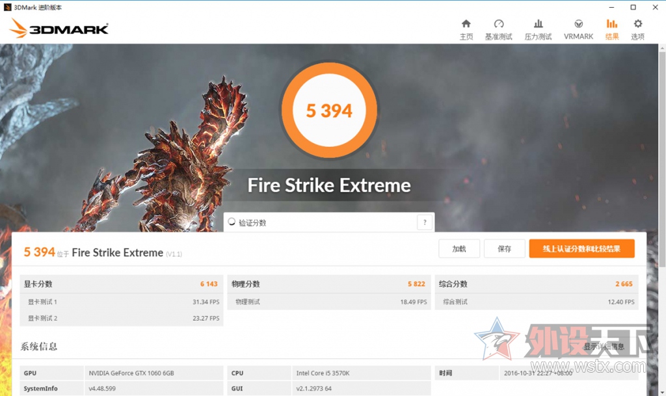Screen dimensions: 666x396
Task: Click the v2.1.2973 64 GUI version
Action: tap(314, 388)
